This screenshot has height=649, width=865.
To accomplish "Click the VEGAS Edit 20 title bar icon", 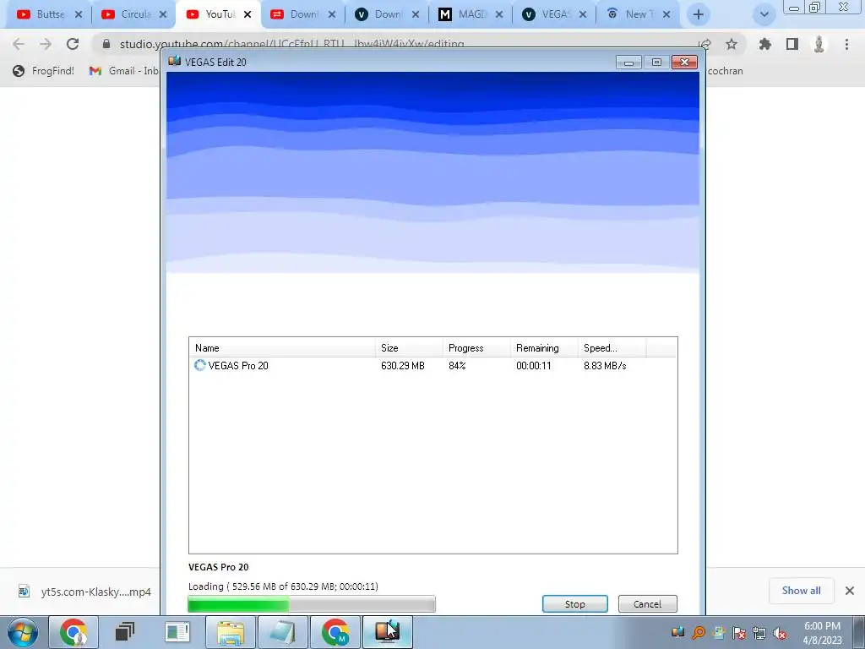I will click(x=174, y=61).
